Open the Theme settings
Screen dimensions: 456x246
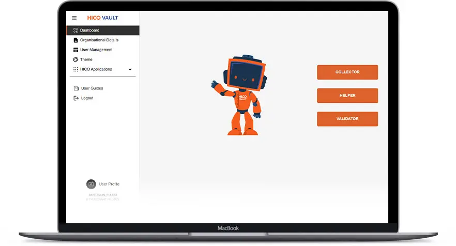pyautogui.click(x=86, y=59)
